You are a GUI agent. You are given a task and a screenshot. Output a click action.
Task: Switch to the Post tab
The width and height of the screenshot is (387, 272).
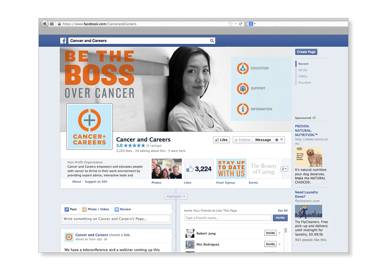[x=70, y=209]
